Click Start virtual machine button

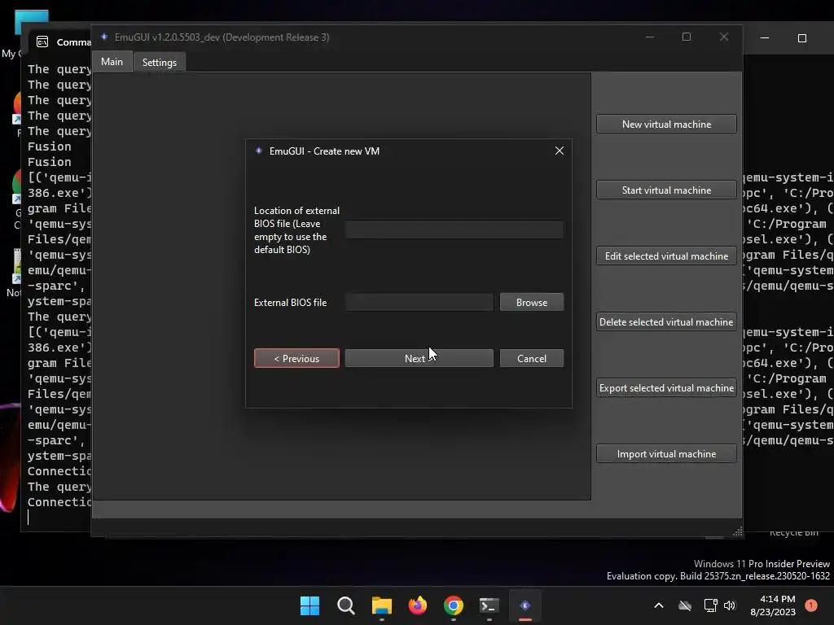pyautogui.click(x=666, y=190)
